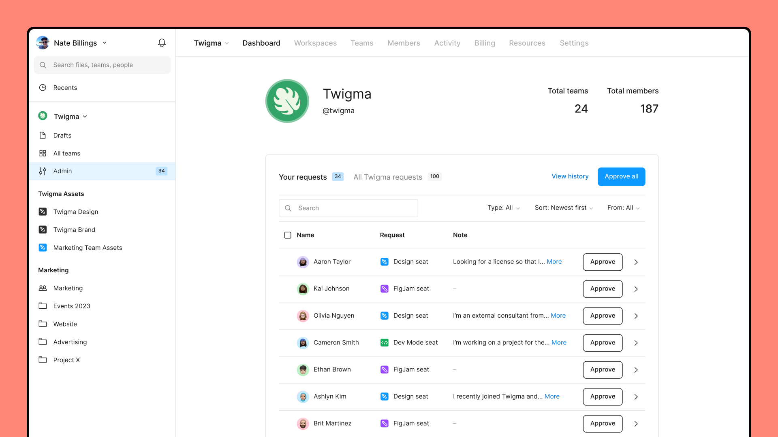
Task: Click More on Olivia Nguyen's note
Action: click(x=558, y=316)
